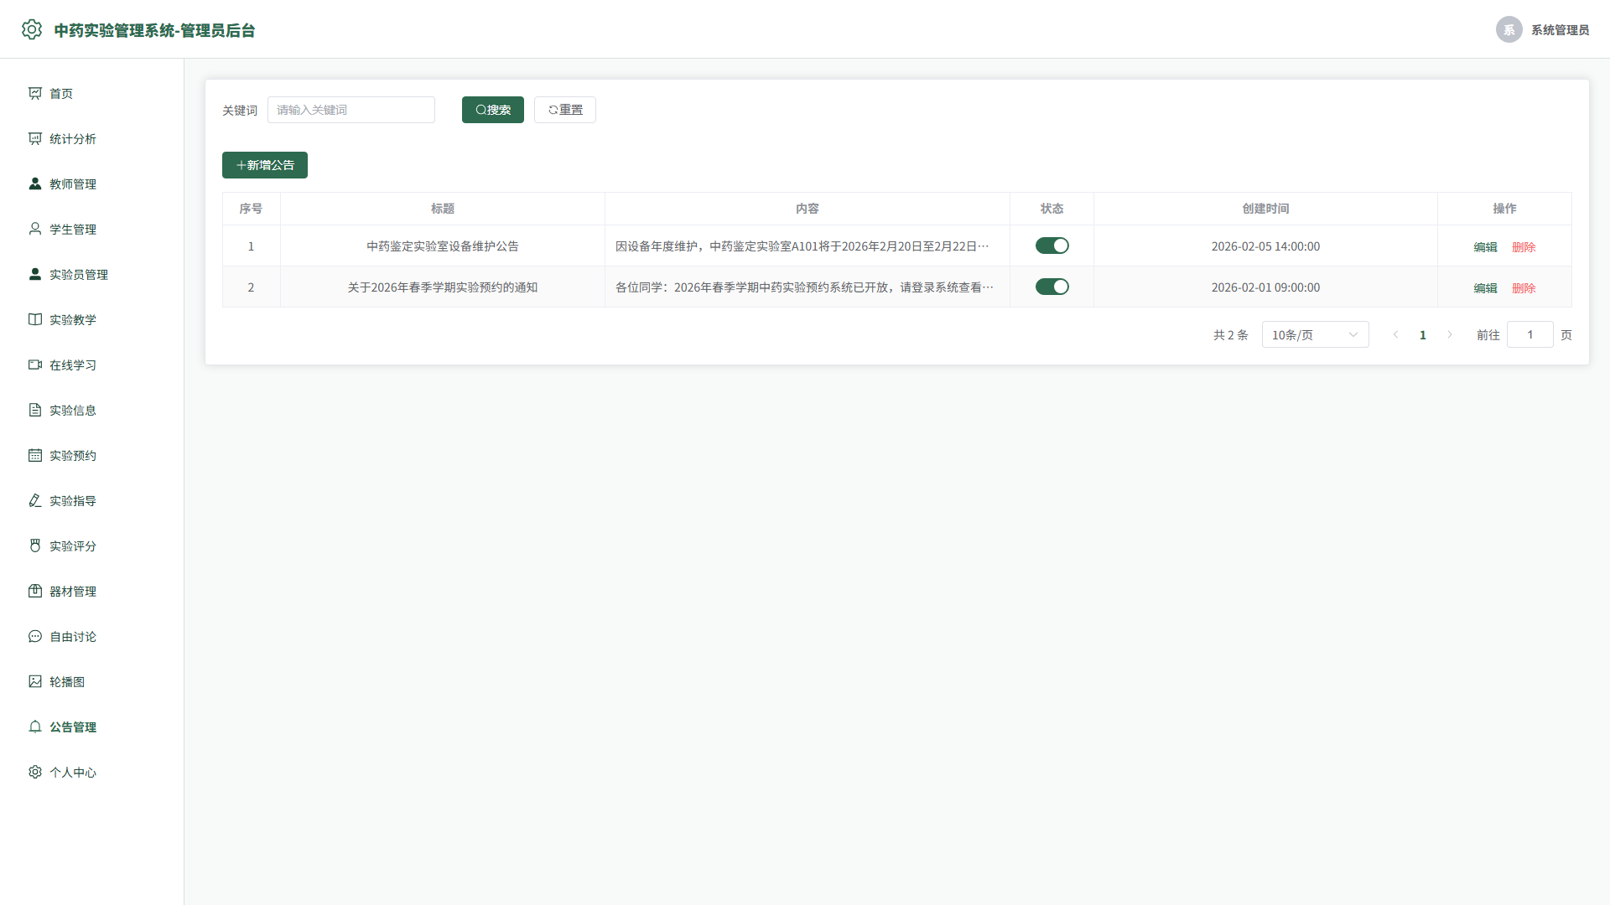Click the 共 2 条 total count
The height and width of the screenshot is (905, 1610).
pyautogui.click(x=1230, y=335)
